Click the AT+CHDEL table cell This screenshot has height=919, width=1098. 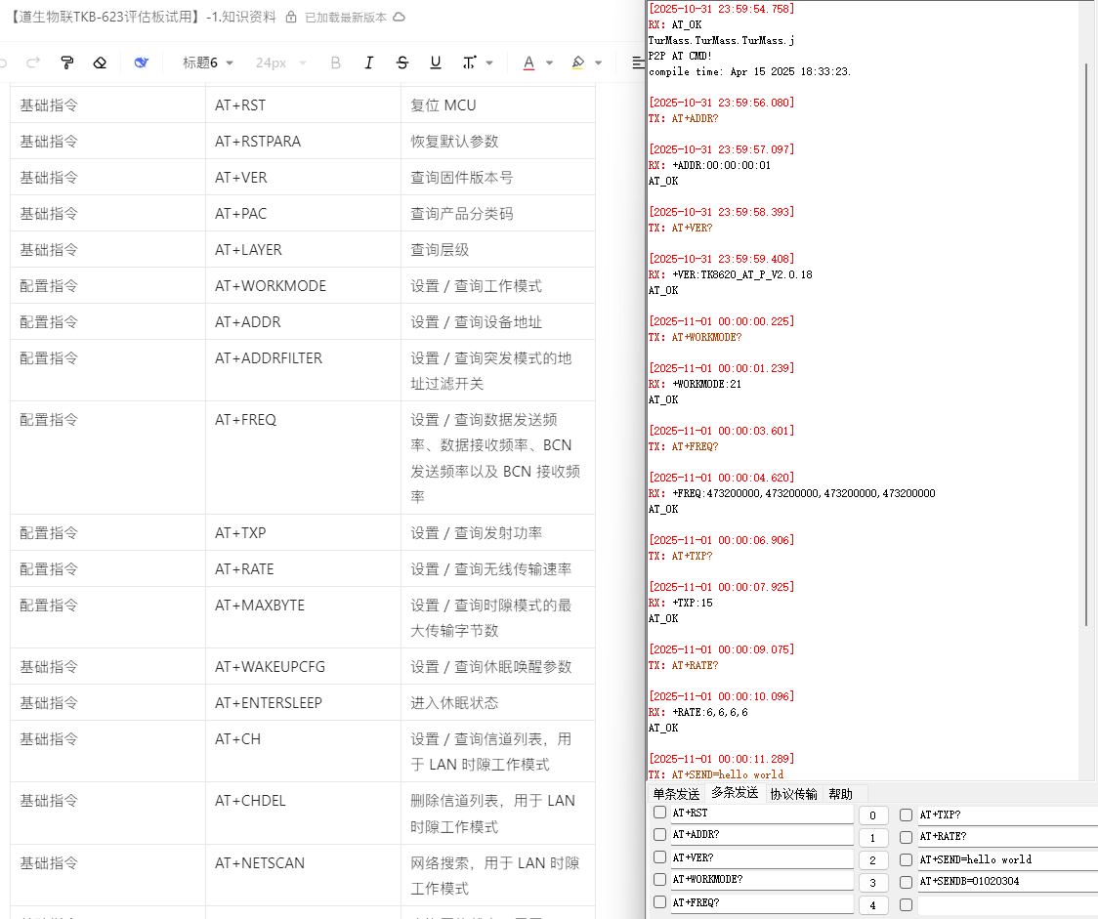coord(303,814)
